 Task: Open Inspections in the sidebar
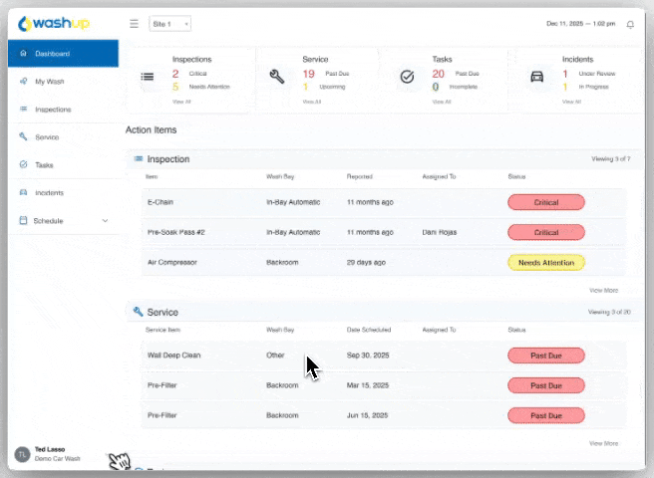pos(53,110)
